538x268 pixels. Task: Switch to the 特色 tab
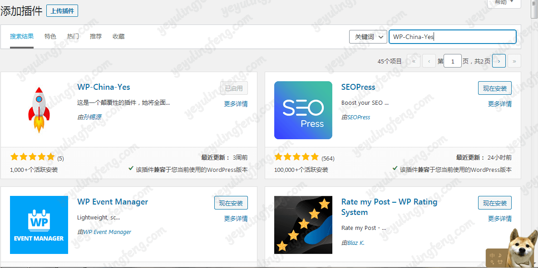point(50,36)
